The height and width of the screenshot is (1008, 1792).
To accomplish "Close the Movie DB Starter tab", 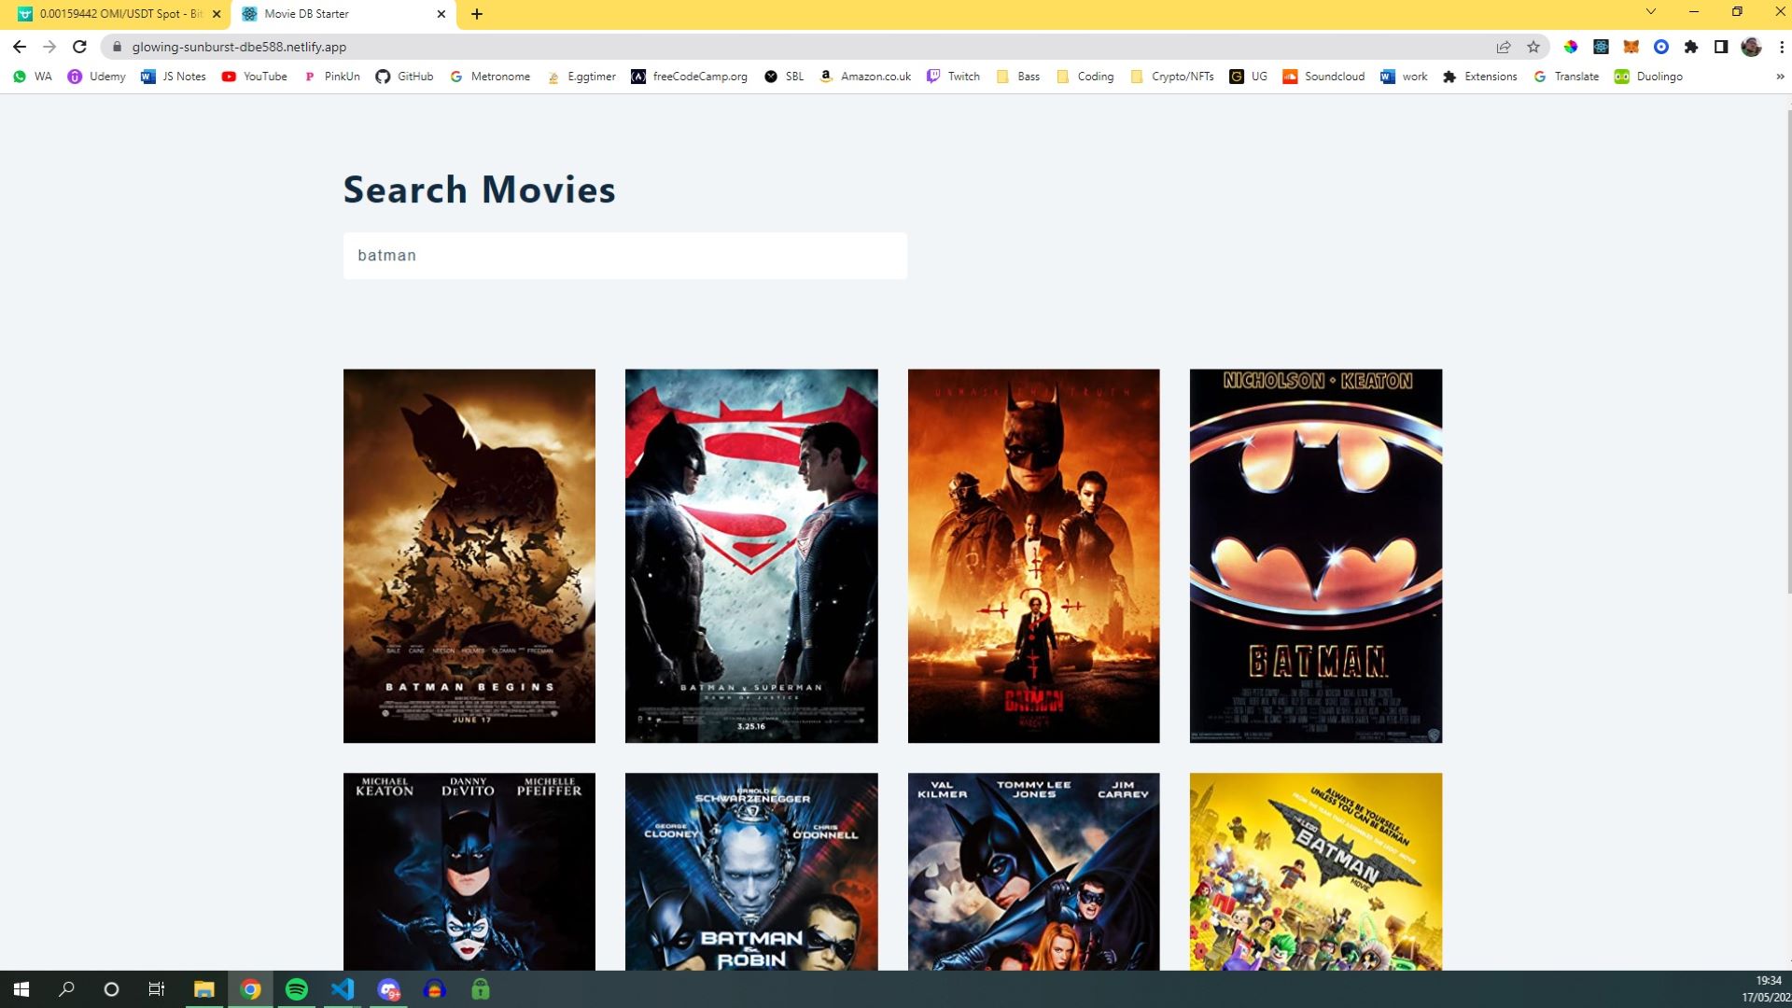I will (441, 14).
